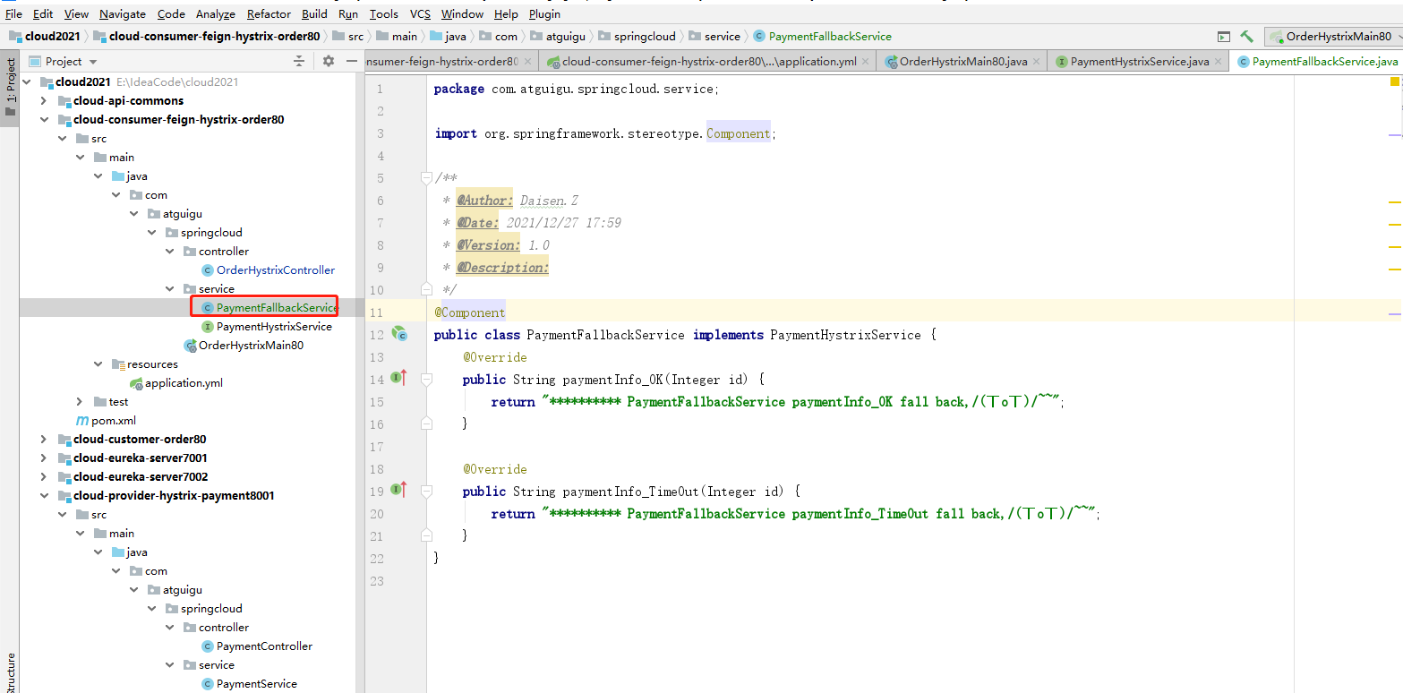Expand cloud-customer-order80 module
Viewport: 1403px width, 693px height.
pos(43,439)
